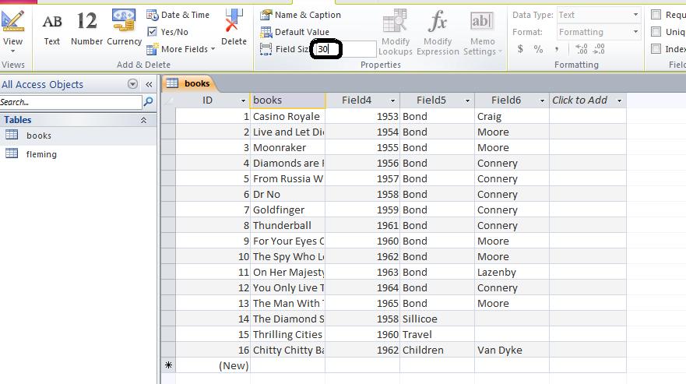Toggle the Required checkbox
Screen dimensions: 686x384
pyautogui.click(x=656, y=15)
